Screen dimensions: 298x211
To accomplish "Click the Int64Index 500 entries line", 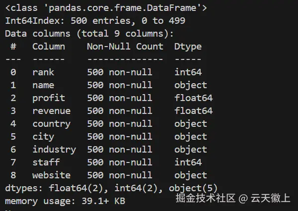I will (x=95, y=21).
